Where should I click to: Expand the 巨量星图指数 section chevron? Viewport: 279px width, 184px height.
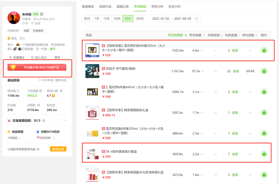pos(65,120)
